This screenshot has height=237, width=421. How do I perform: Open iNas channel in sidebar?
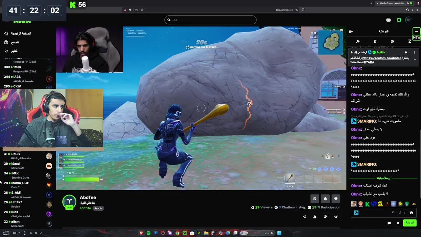click(28, 214)
